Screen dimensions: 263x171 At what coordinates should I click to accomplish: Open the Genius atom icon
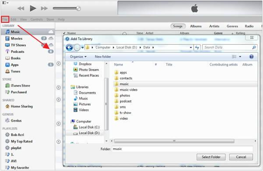(7, 120)
